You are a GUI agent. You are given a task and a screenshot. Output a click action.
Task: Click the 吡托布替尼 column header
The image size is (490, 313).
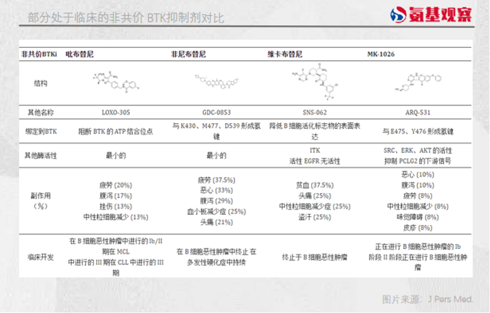80,54
